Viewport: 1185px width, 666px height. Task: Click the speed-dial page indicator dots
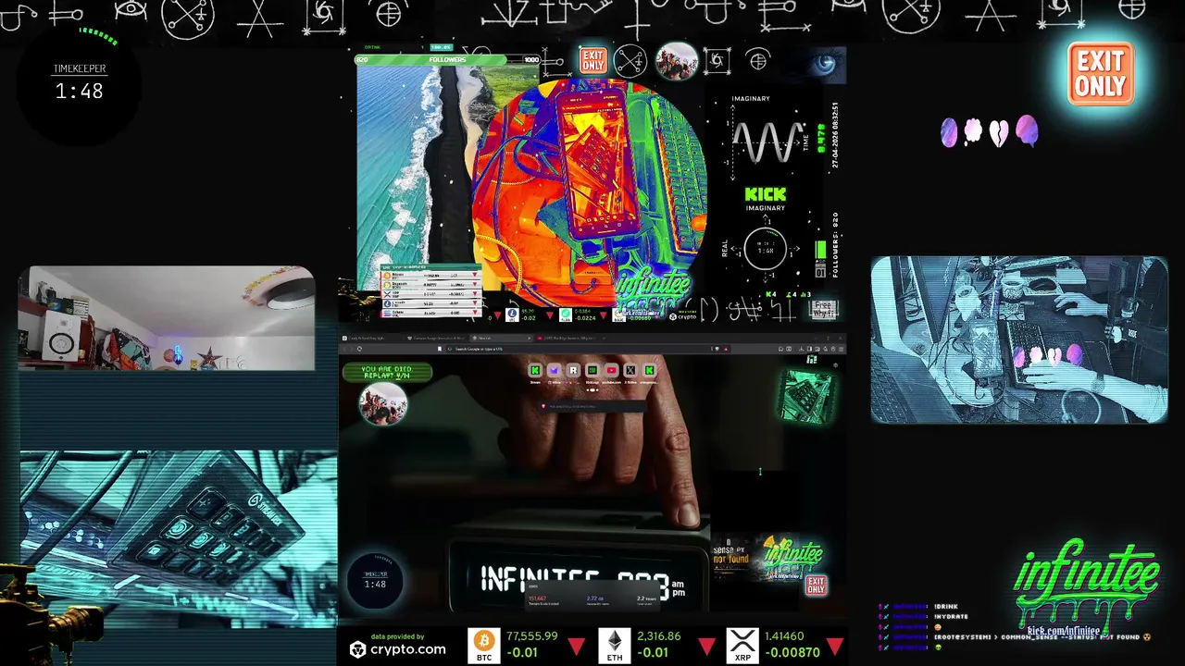click(x=592, y=389)
